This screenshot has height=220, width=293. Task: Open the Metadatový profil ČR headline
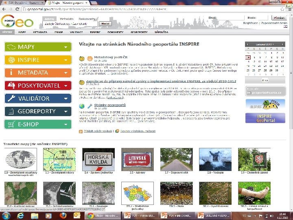tap(111, 57)
